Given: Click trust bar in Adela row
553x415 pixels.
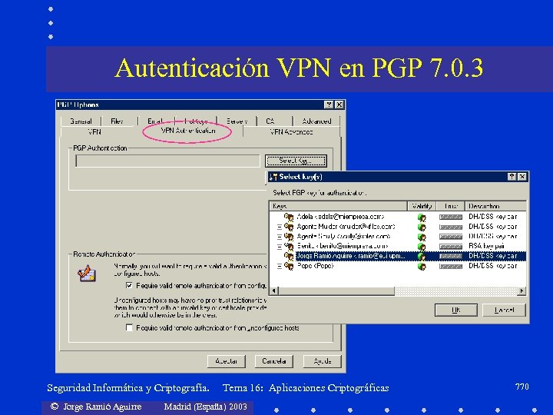Looking at the screenshot, I should (450, 217).
